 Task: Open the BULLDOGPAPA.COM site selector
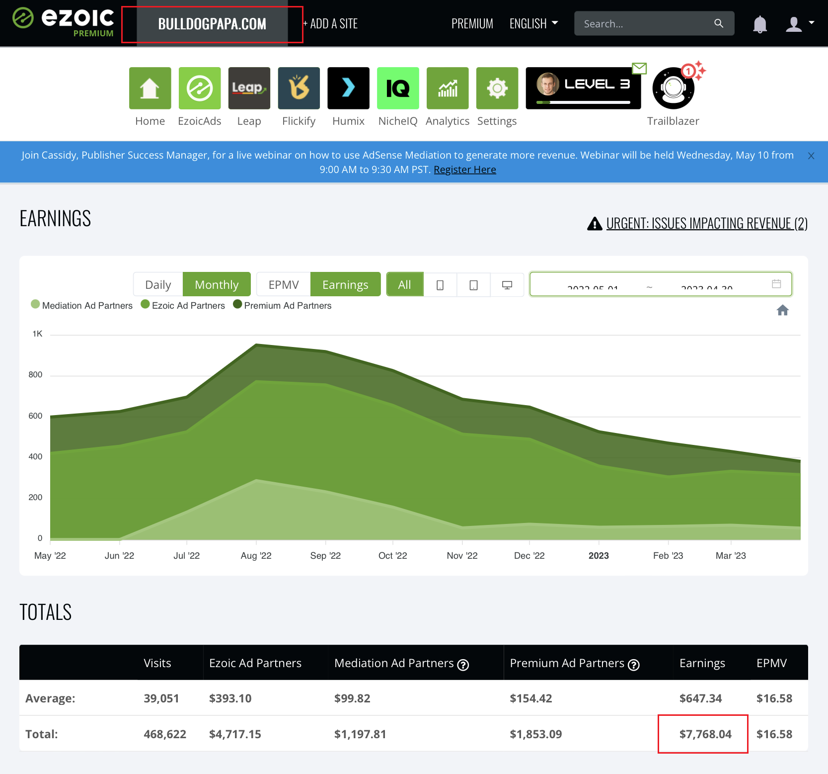(x=212, y=24)
